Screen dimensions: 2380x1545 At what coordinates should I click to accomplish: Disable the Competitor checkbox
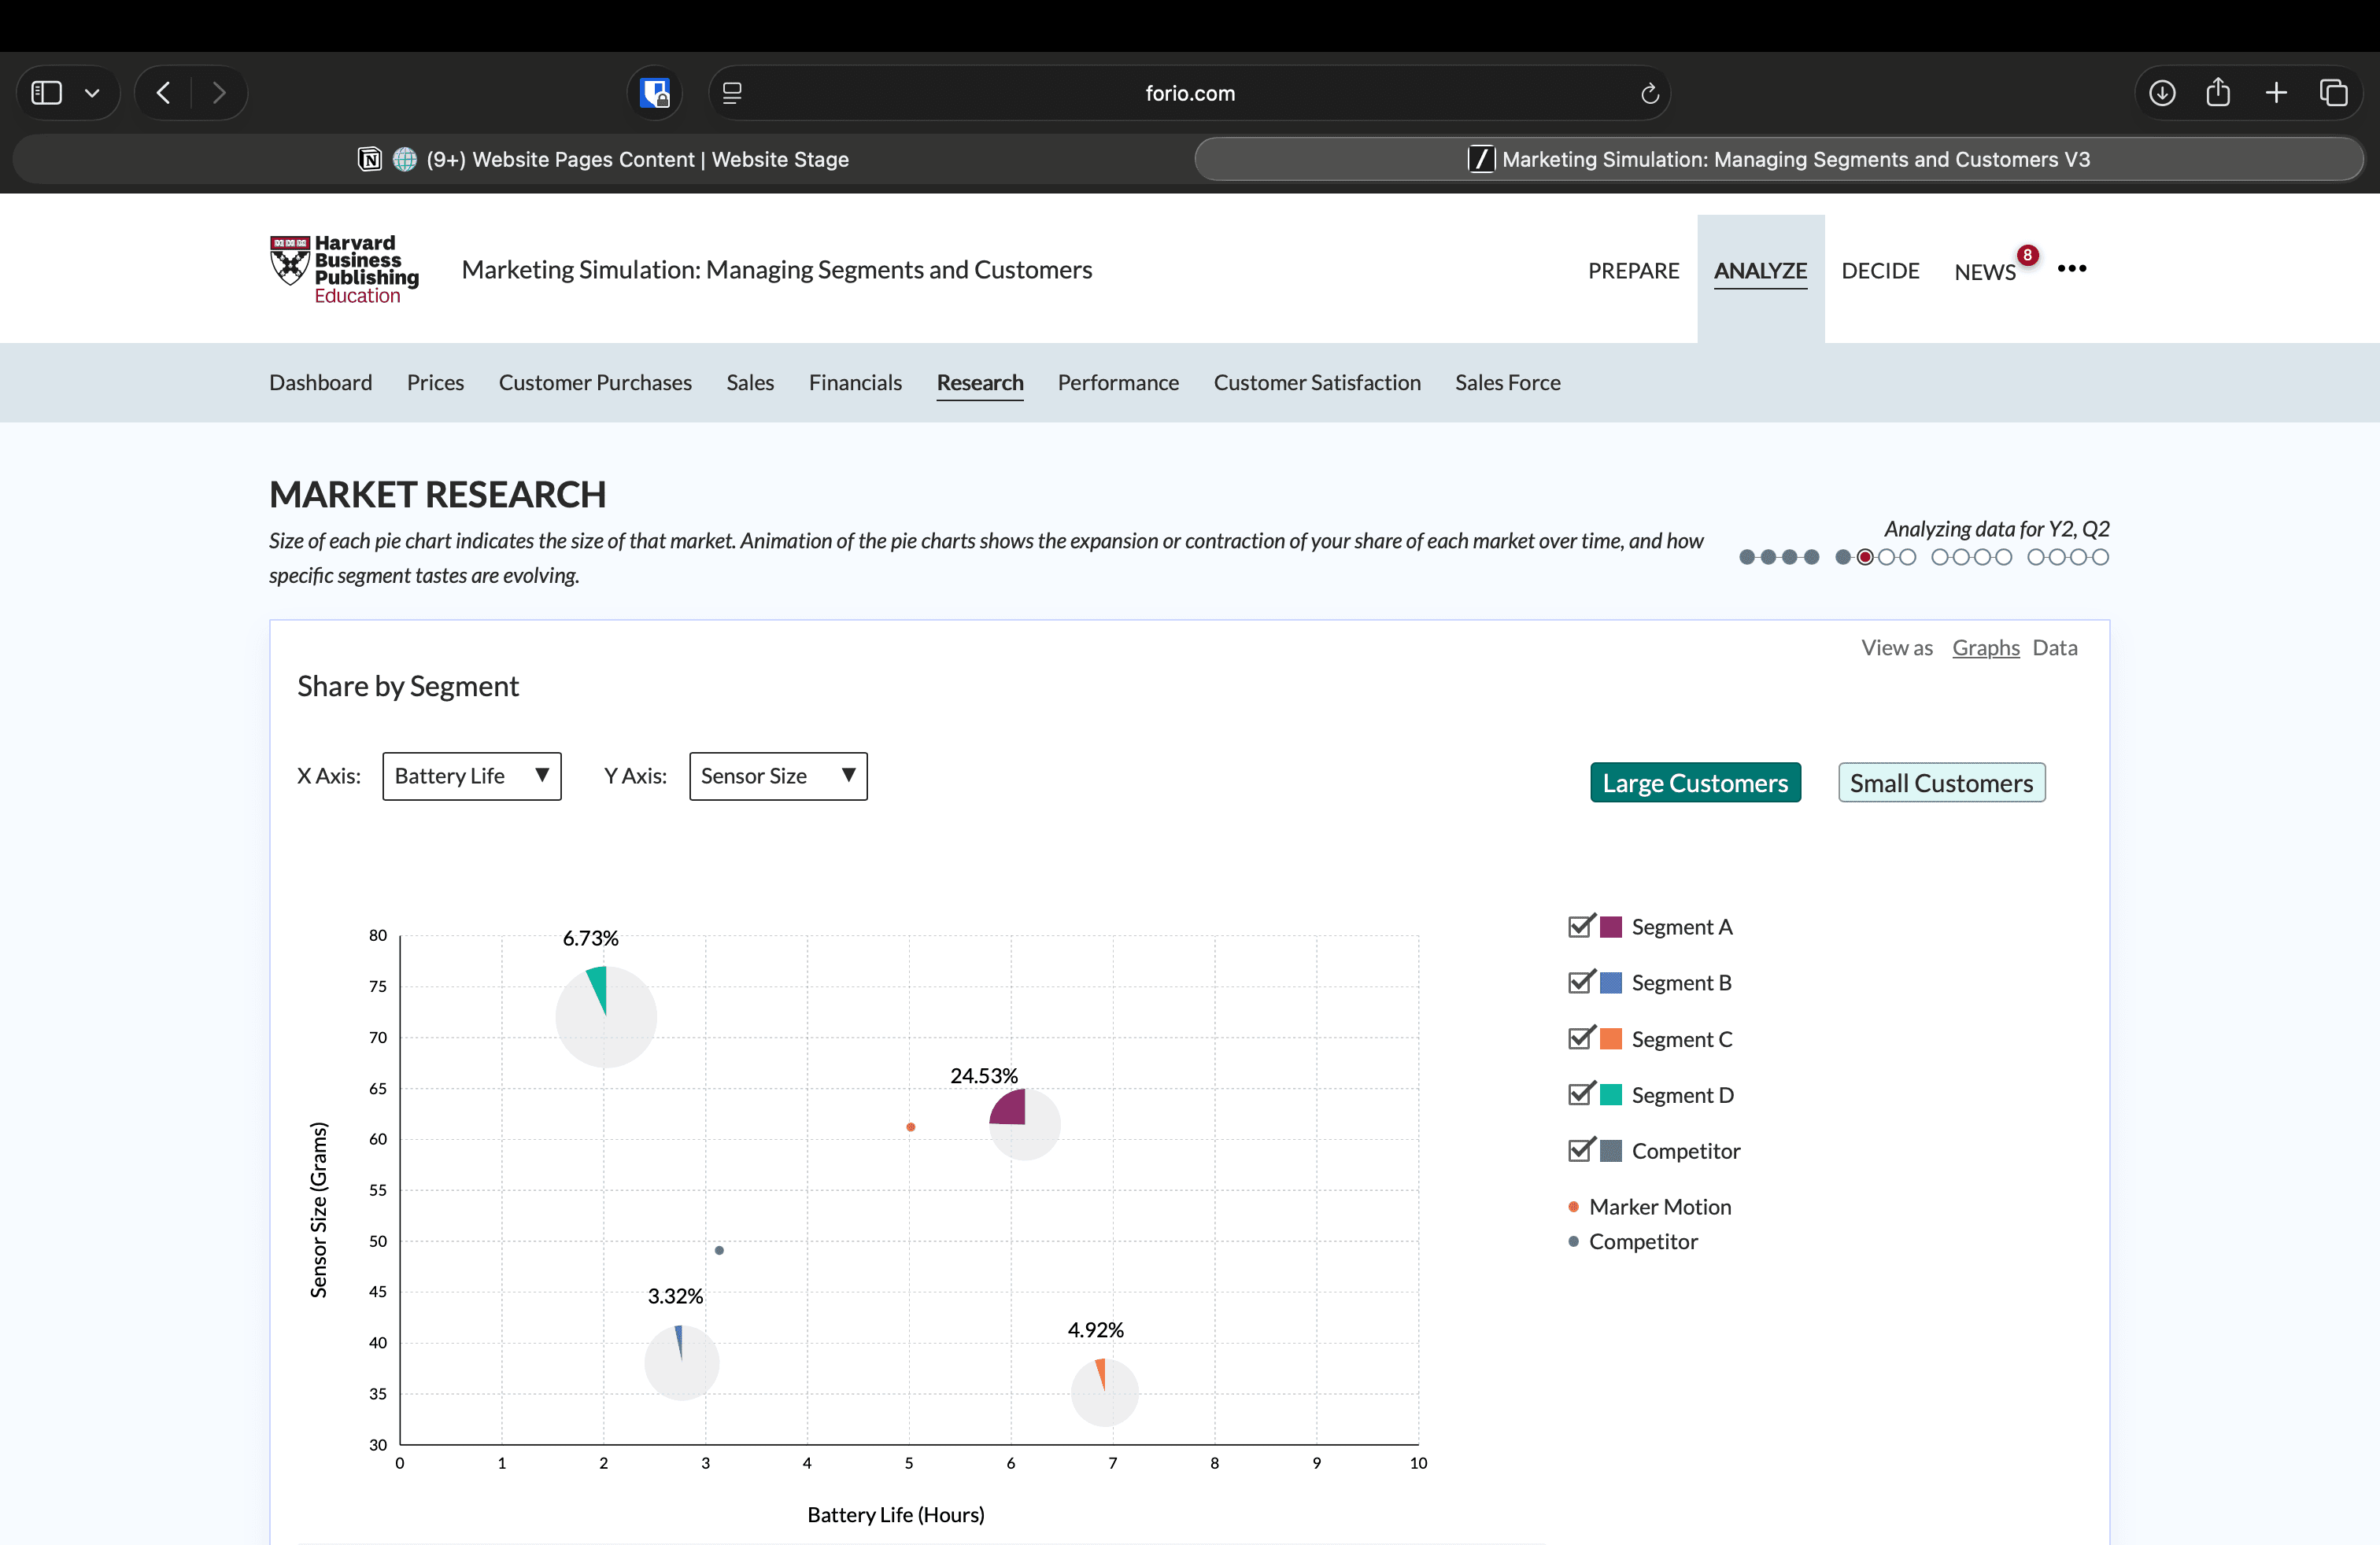(1580, 1150)
